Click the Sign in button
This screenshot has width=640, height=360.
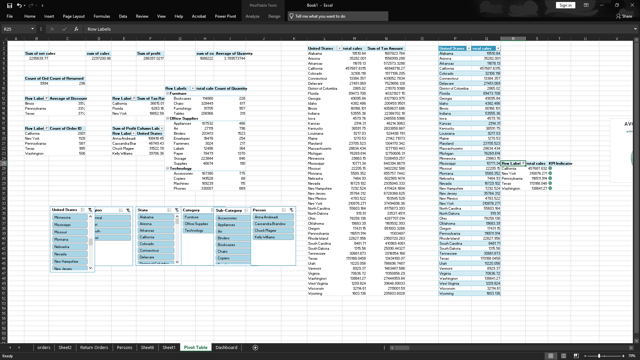pyautogui.click(x=565, y=5)
